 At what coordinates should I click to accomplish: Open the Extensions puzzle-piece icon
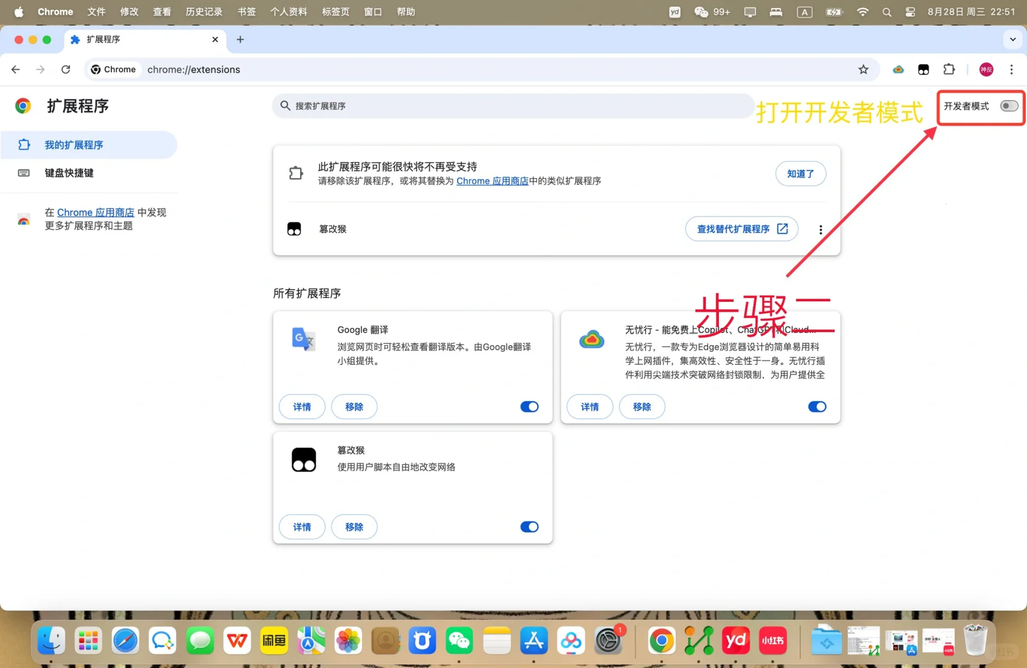[x=949, y=69]
